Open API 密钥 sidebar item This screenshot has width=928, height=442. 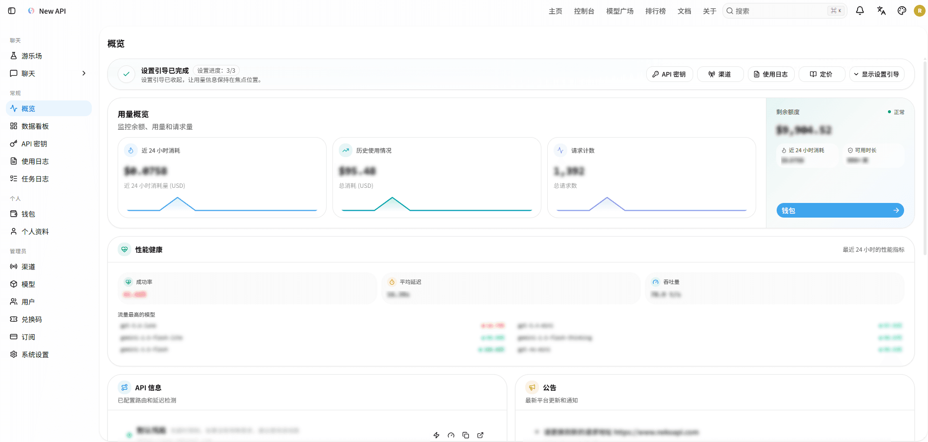[49, 143]
